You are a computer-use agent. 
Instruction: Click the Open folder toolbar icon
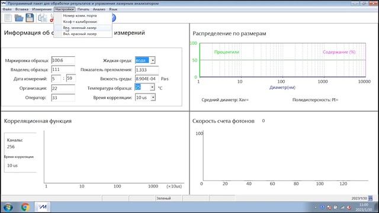18,18
